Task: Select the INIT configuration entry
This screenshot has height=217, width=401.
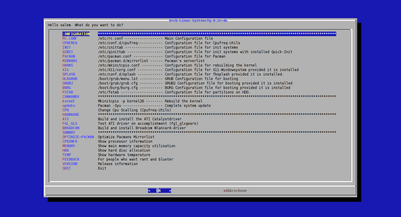Action: (67, 47)
